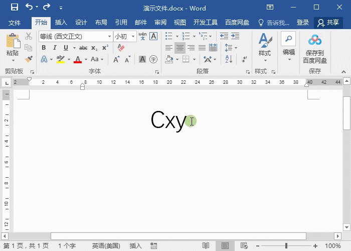Click the Copy icon

tap(29, 48)
